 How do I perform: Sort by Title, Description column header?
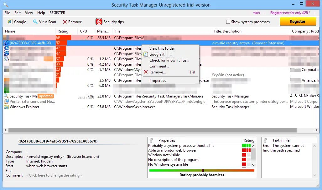click(250, 31)
